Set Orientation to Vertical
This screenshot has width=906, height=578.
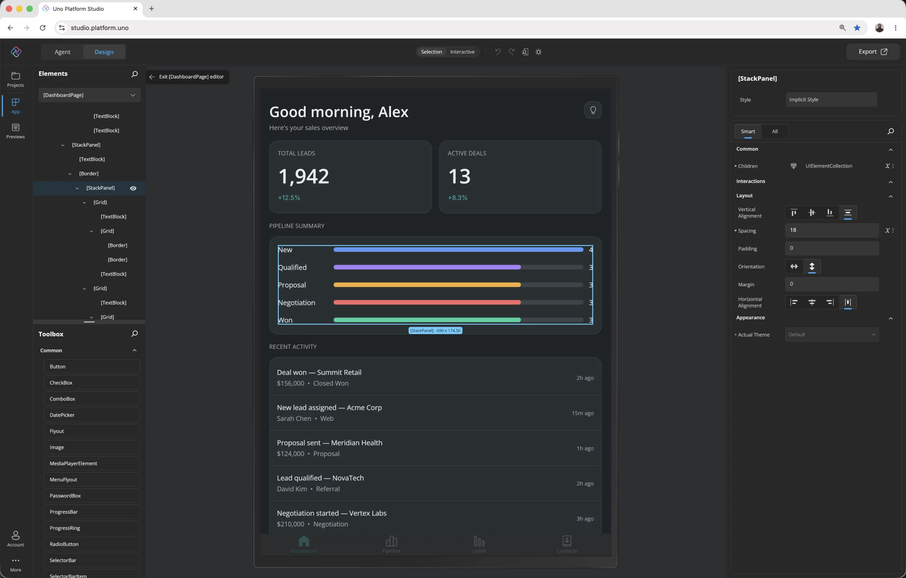812,266
